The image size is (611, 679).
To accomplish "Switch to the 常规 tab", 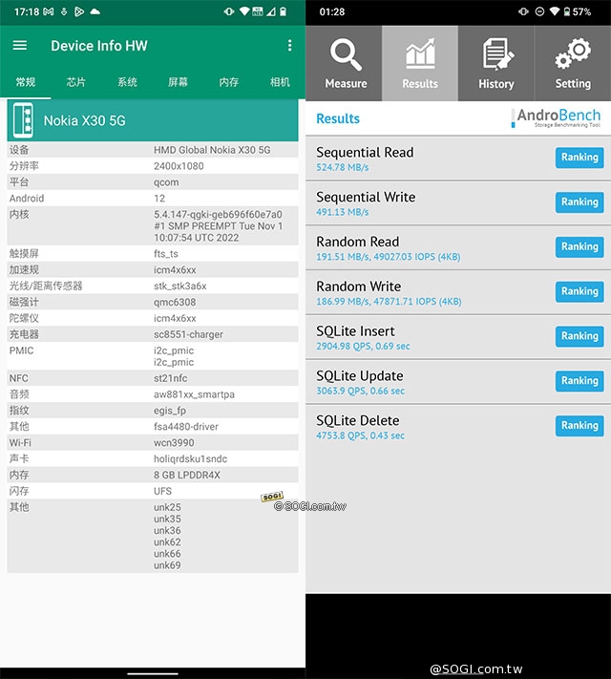I will click(x=26, y=82).
